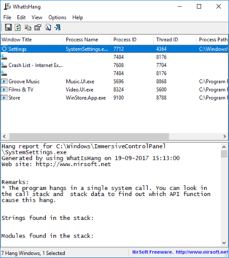The height and width of the screenshot is (258, 229).
Task: Open the Options menu
Action: click(x=58, y=17)
